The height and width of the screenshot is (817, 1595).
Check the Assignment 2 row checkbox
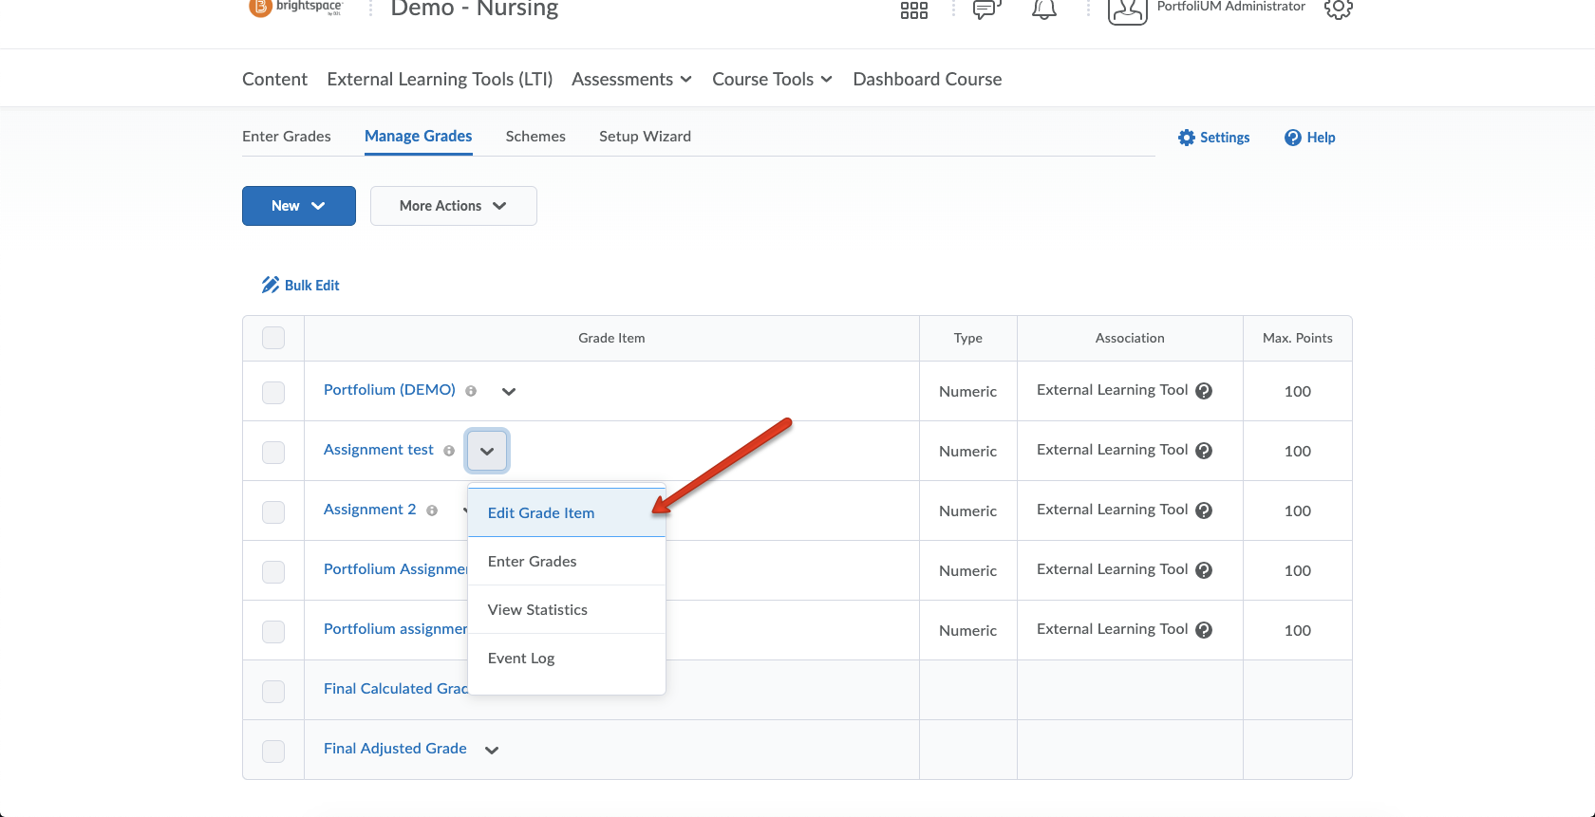coord(273,511)
